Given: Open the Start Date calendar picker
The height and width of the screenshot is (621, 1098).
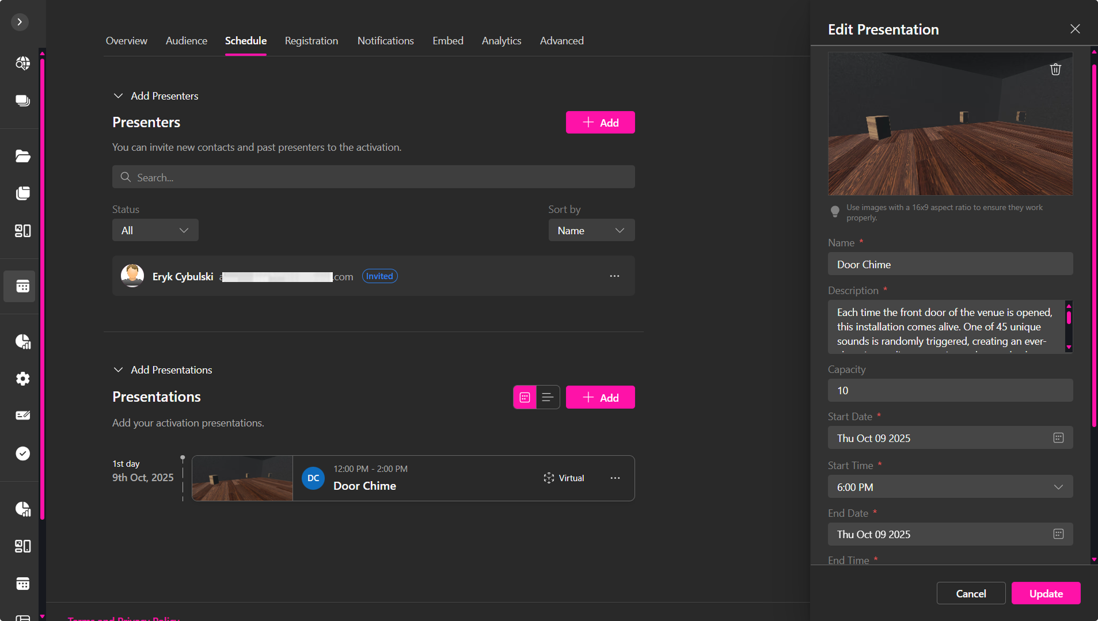Looking at the screenshot, I should [1058, 438].
